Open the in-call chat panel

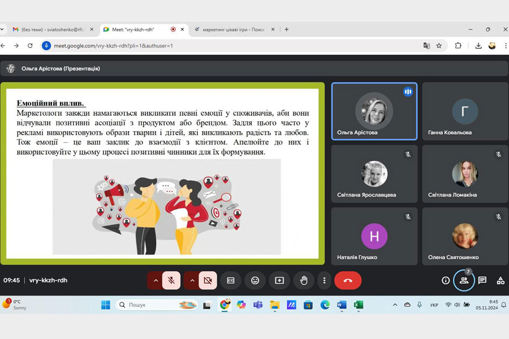[x=482, y=280]
